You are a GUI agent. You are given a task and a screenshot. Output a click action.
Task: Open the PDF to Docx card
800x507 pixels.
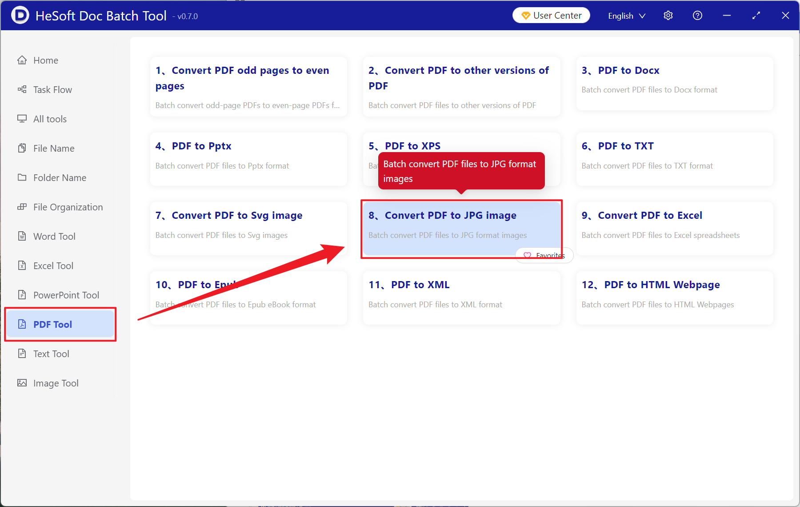click(675, 83)
